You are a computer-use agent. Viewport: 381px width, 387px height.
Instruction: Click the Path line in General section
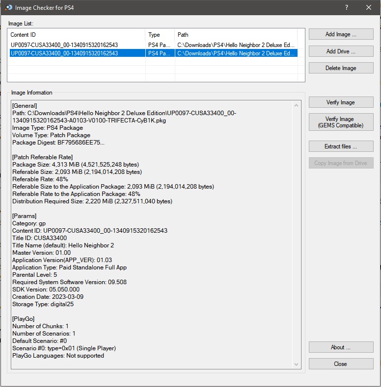pyautogui.click(x=124, y=117)
